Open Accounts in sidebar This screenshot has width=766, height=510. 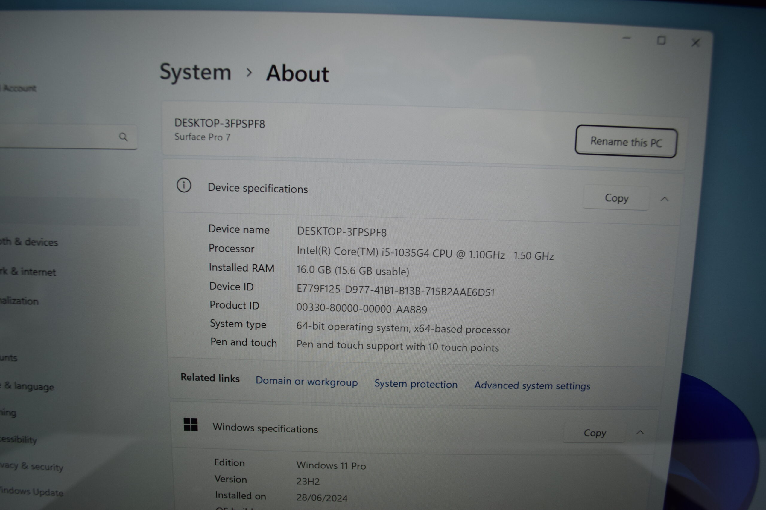click(x=8, y=358)
